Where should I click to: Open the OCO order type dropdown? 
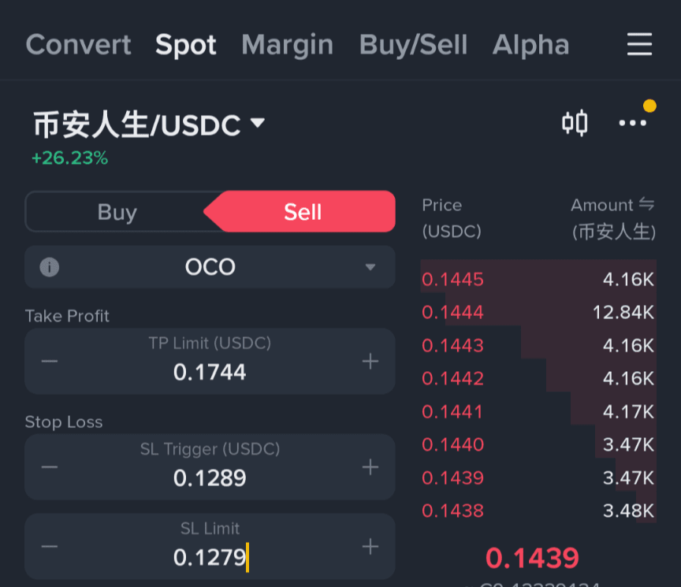point(210,267)
